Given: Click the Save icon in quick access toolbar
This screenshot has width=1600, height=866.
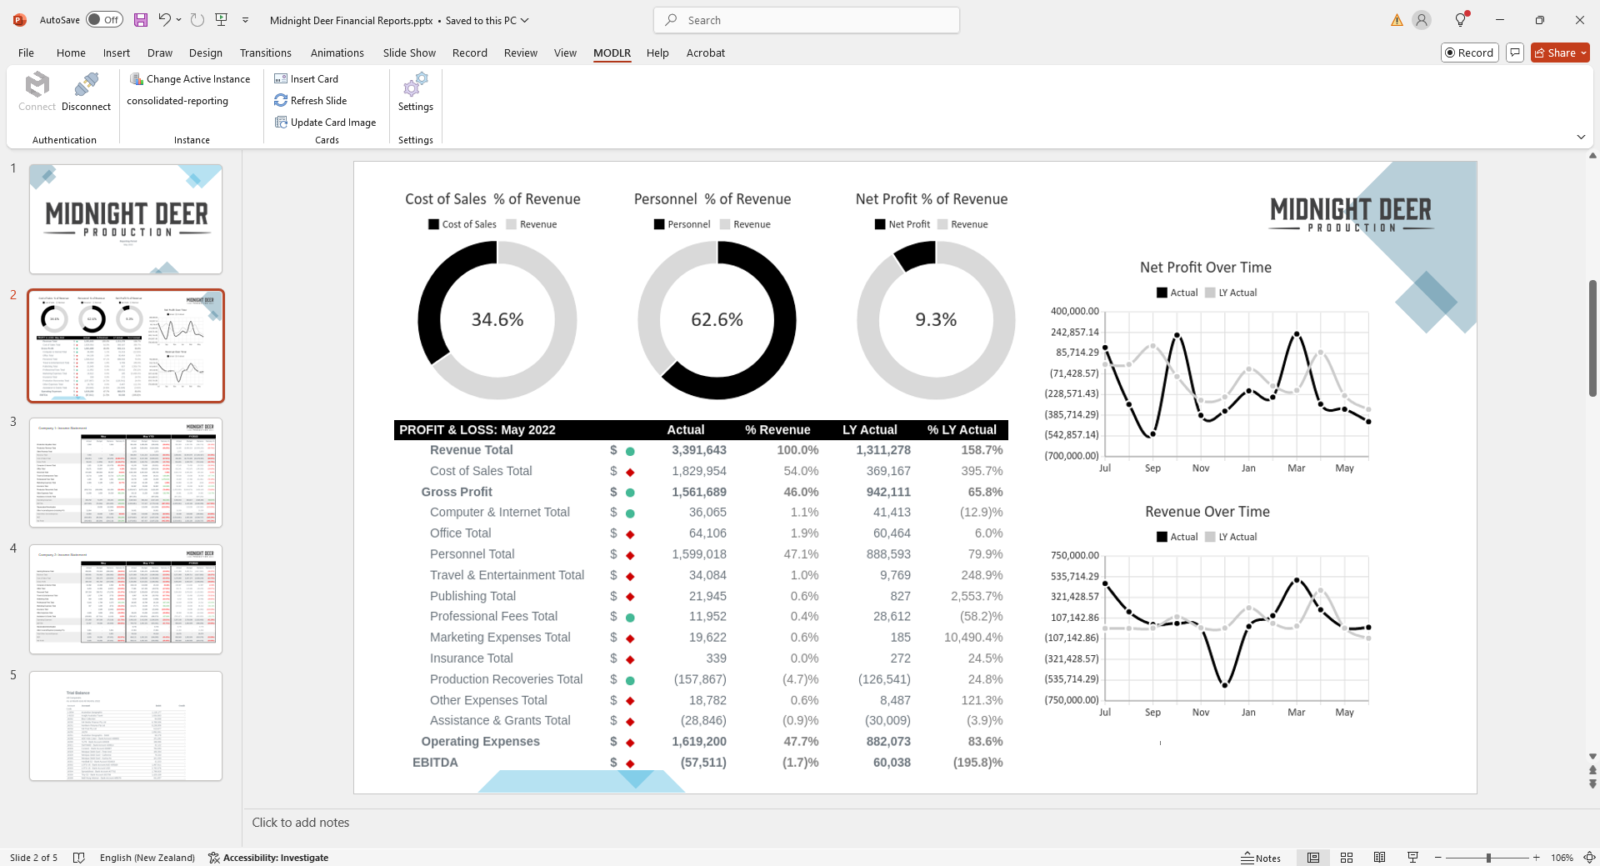Looking at the screenshot, I should tap(140, 20).
